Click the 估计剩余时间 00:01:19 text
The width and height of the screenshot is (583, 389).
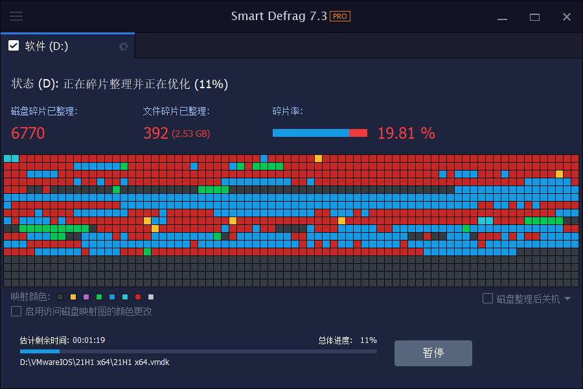62,340
